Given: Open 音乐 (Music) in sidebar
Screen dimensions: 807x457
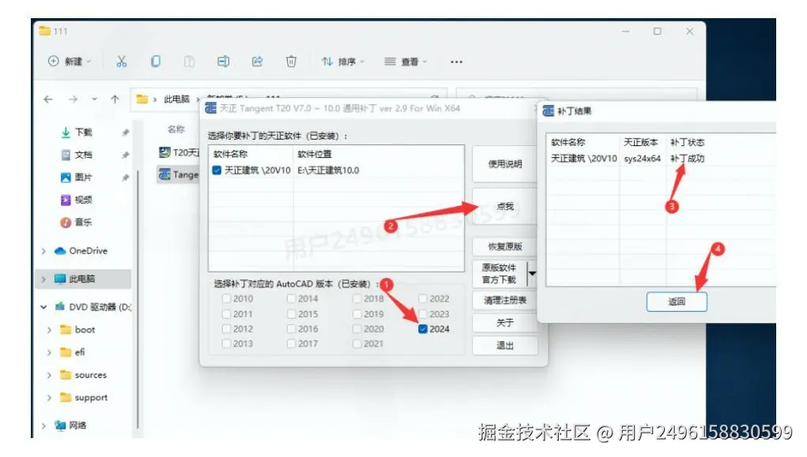Looking at the screenshot, I should pos(83,222).
